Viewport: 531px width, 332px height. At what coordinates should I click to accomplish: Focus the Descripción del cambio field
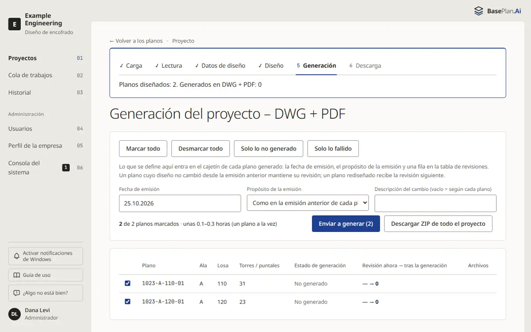click(435, 203)
